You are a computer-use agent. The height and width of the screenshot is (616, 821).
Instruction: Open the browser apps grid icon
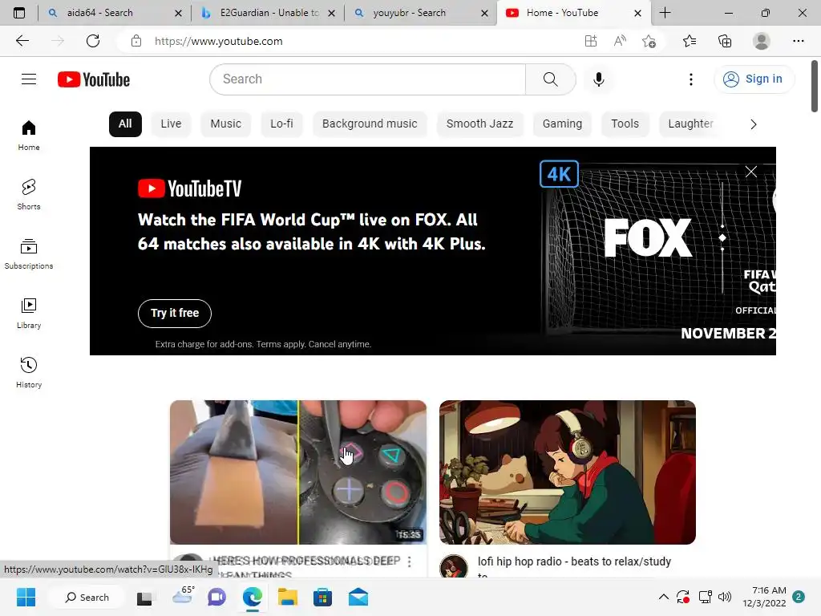pos(591,41)
